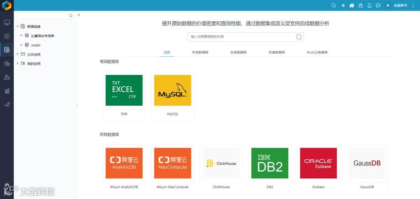Open the notifications bell icon

pos(369,5)
